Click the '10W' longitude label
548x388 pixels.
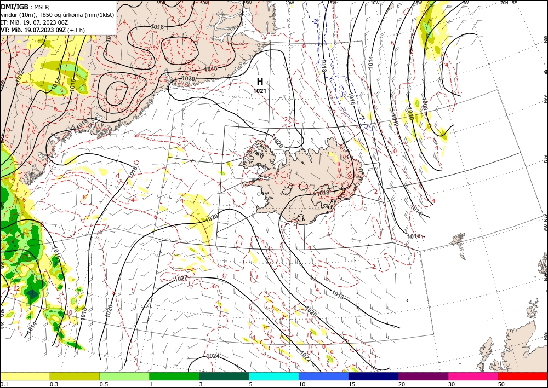coord(375,3)
